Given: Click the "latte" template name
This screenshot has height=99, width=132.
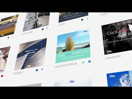Looking at the screenshot, I should 104,14.
